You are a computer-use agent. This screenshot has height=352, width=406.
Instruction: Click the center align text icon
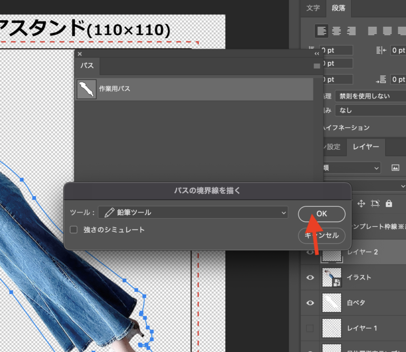coord(337,31)
